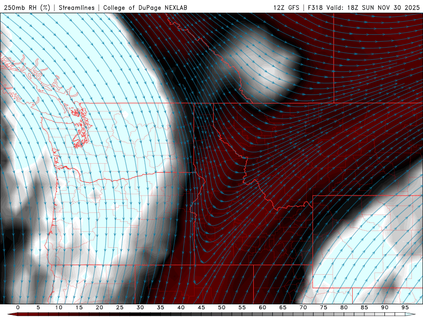
Task: Click the colorbar tick label "0"
Action: (x=18, y=307)
